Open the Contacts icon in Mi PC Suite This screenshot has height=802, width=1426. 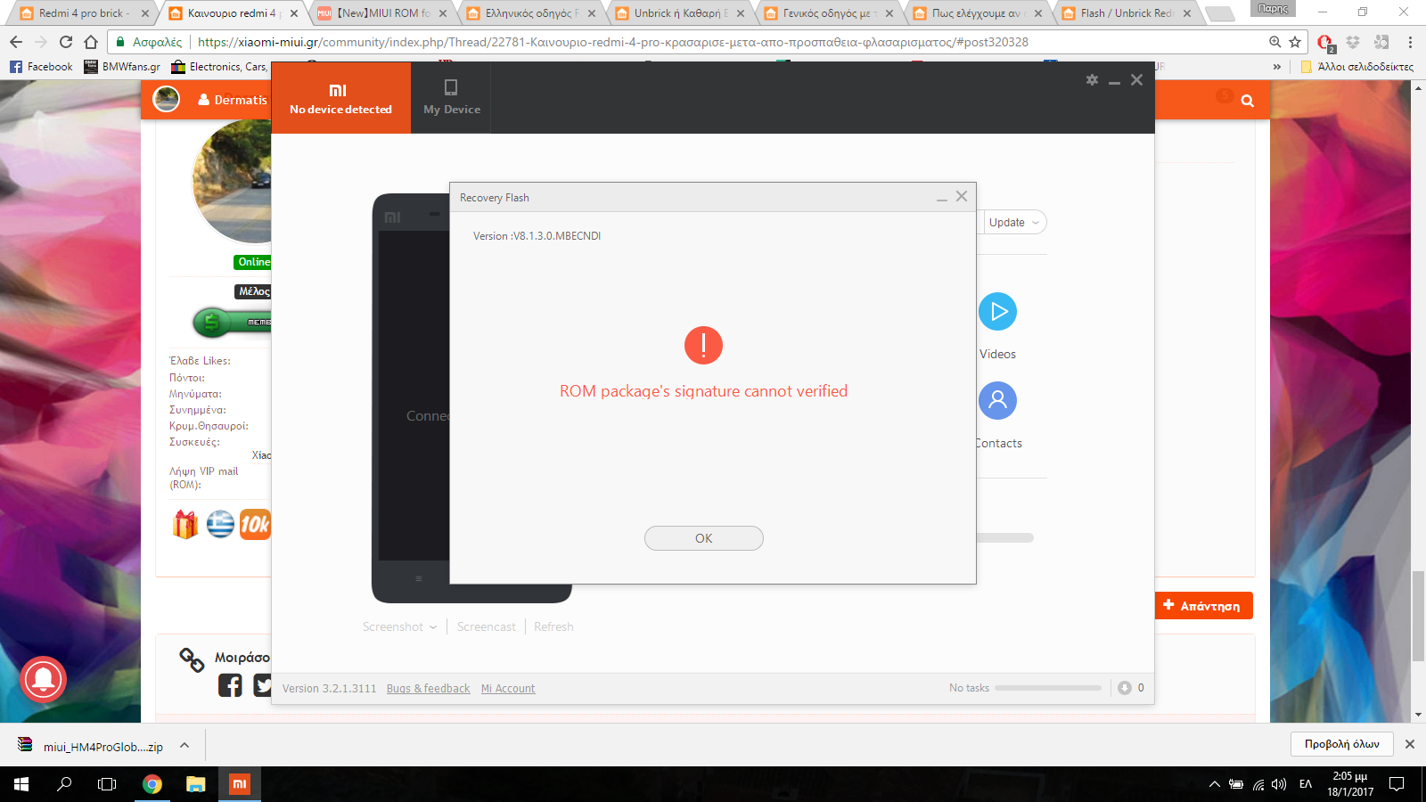point(997,401)
